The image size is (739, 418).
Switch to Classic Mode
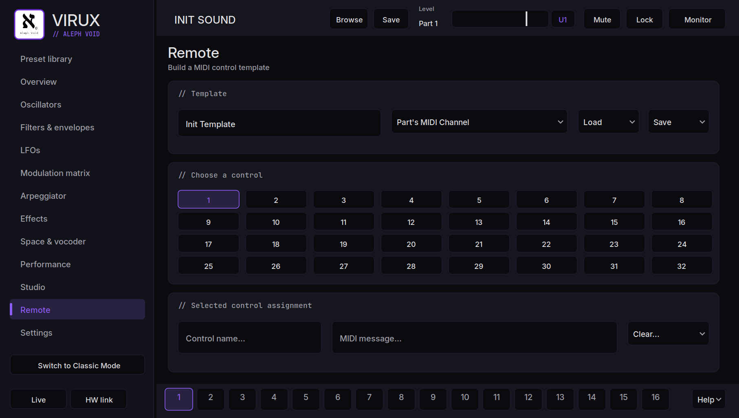pyautogui.click(x=77, y=365)
